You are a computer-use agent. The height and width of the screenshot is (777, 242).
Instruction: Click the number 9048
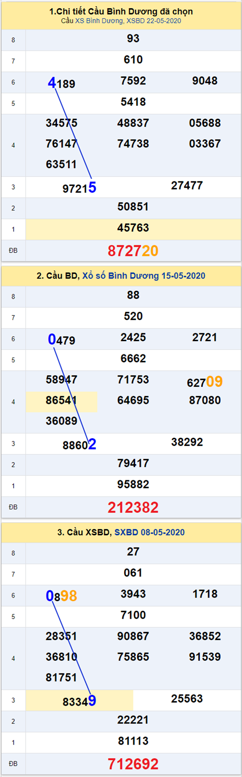[x=205, y=81]
